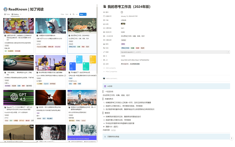
Task: Click the gallery vertical scrollbar
Action: (x=97, y=41)
